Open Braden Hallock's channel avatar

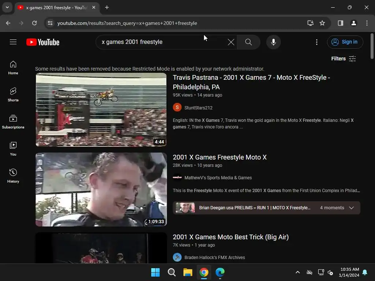(177, 257)
